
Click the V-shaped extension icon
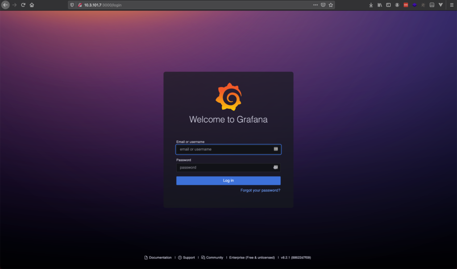[x=440, y=5]
